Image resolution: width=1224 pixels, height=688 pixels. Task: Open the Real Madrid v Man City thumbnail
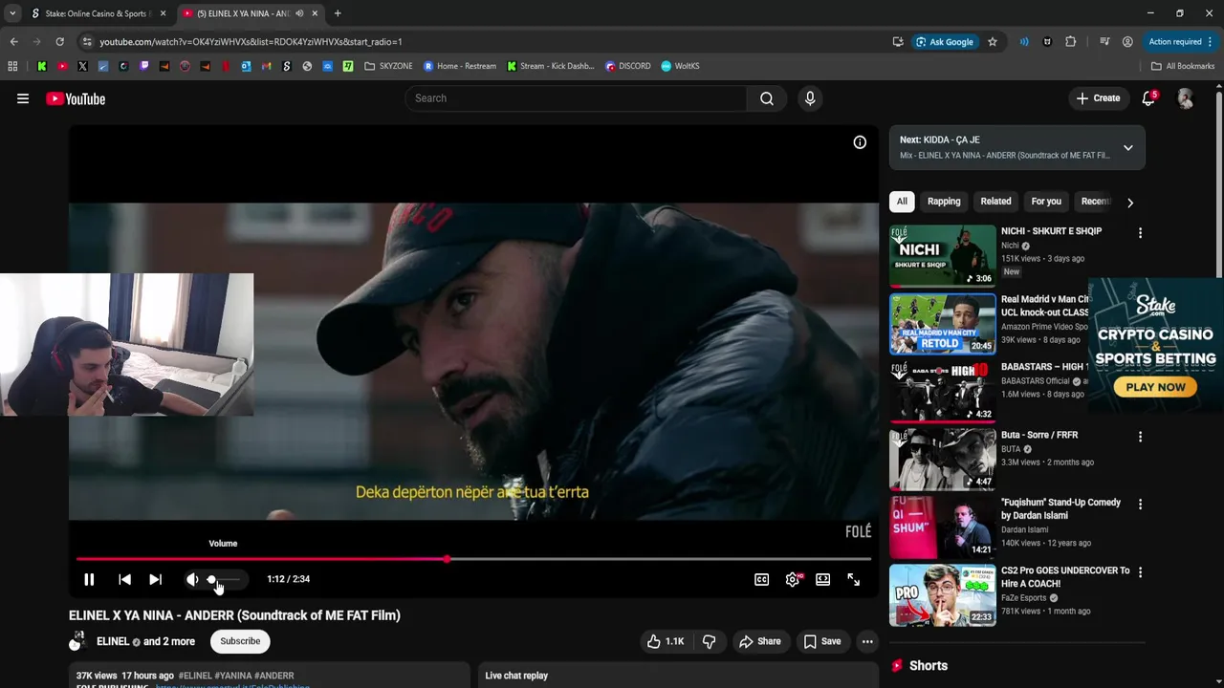(943, 324)
